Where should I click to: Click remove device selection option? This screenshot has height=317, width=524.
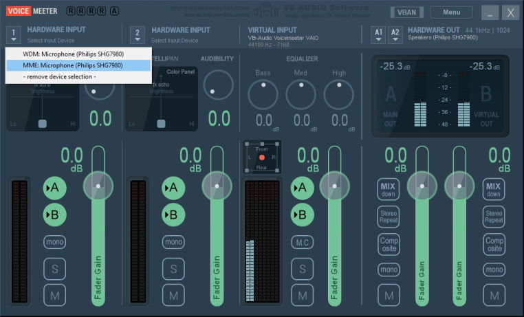(x=78, y=77)
